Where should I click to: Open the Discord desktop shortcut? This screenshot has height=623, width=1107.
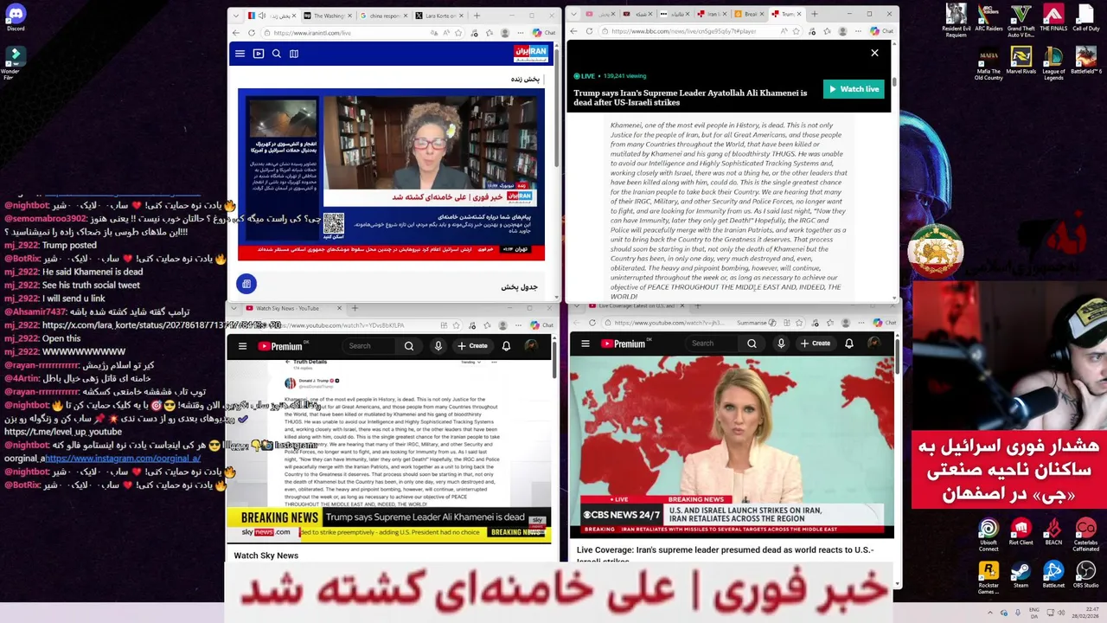pos(16,17)
